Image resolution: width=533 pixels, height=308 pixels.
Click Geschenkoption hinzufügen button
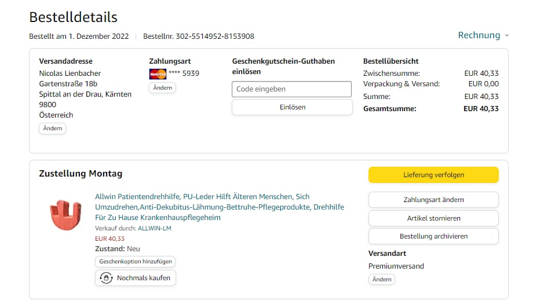pos(135,262)
